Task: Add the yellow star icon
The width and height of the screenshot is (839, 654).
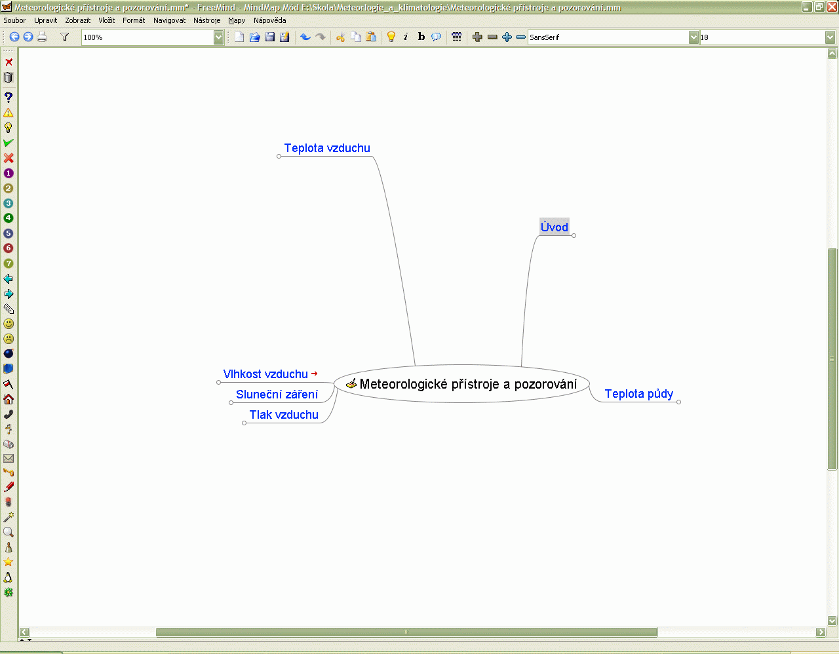Action: click(9, 562)
